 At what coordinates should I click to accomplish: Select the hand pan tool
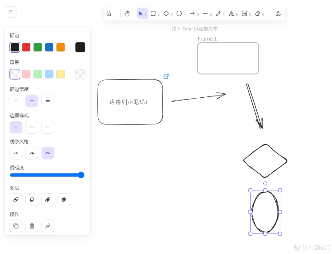pos(127,14)
